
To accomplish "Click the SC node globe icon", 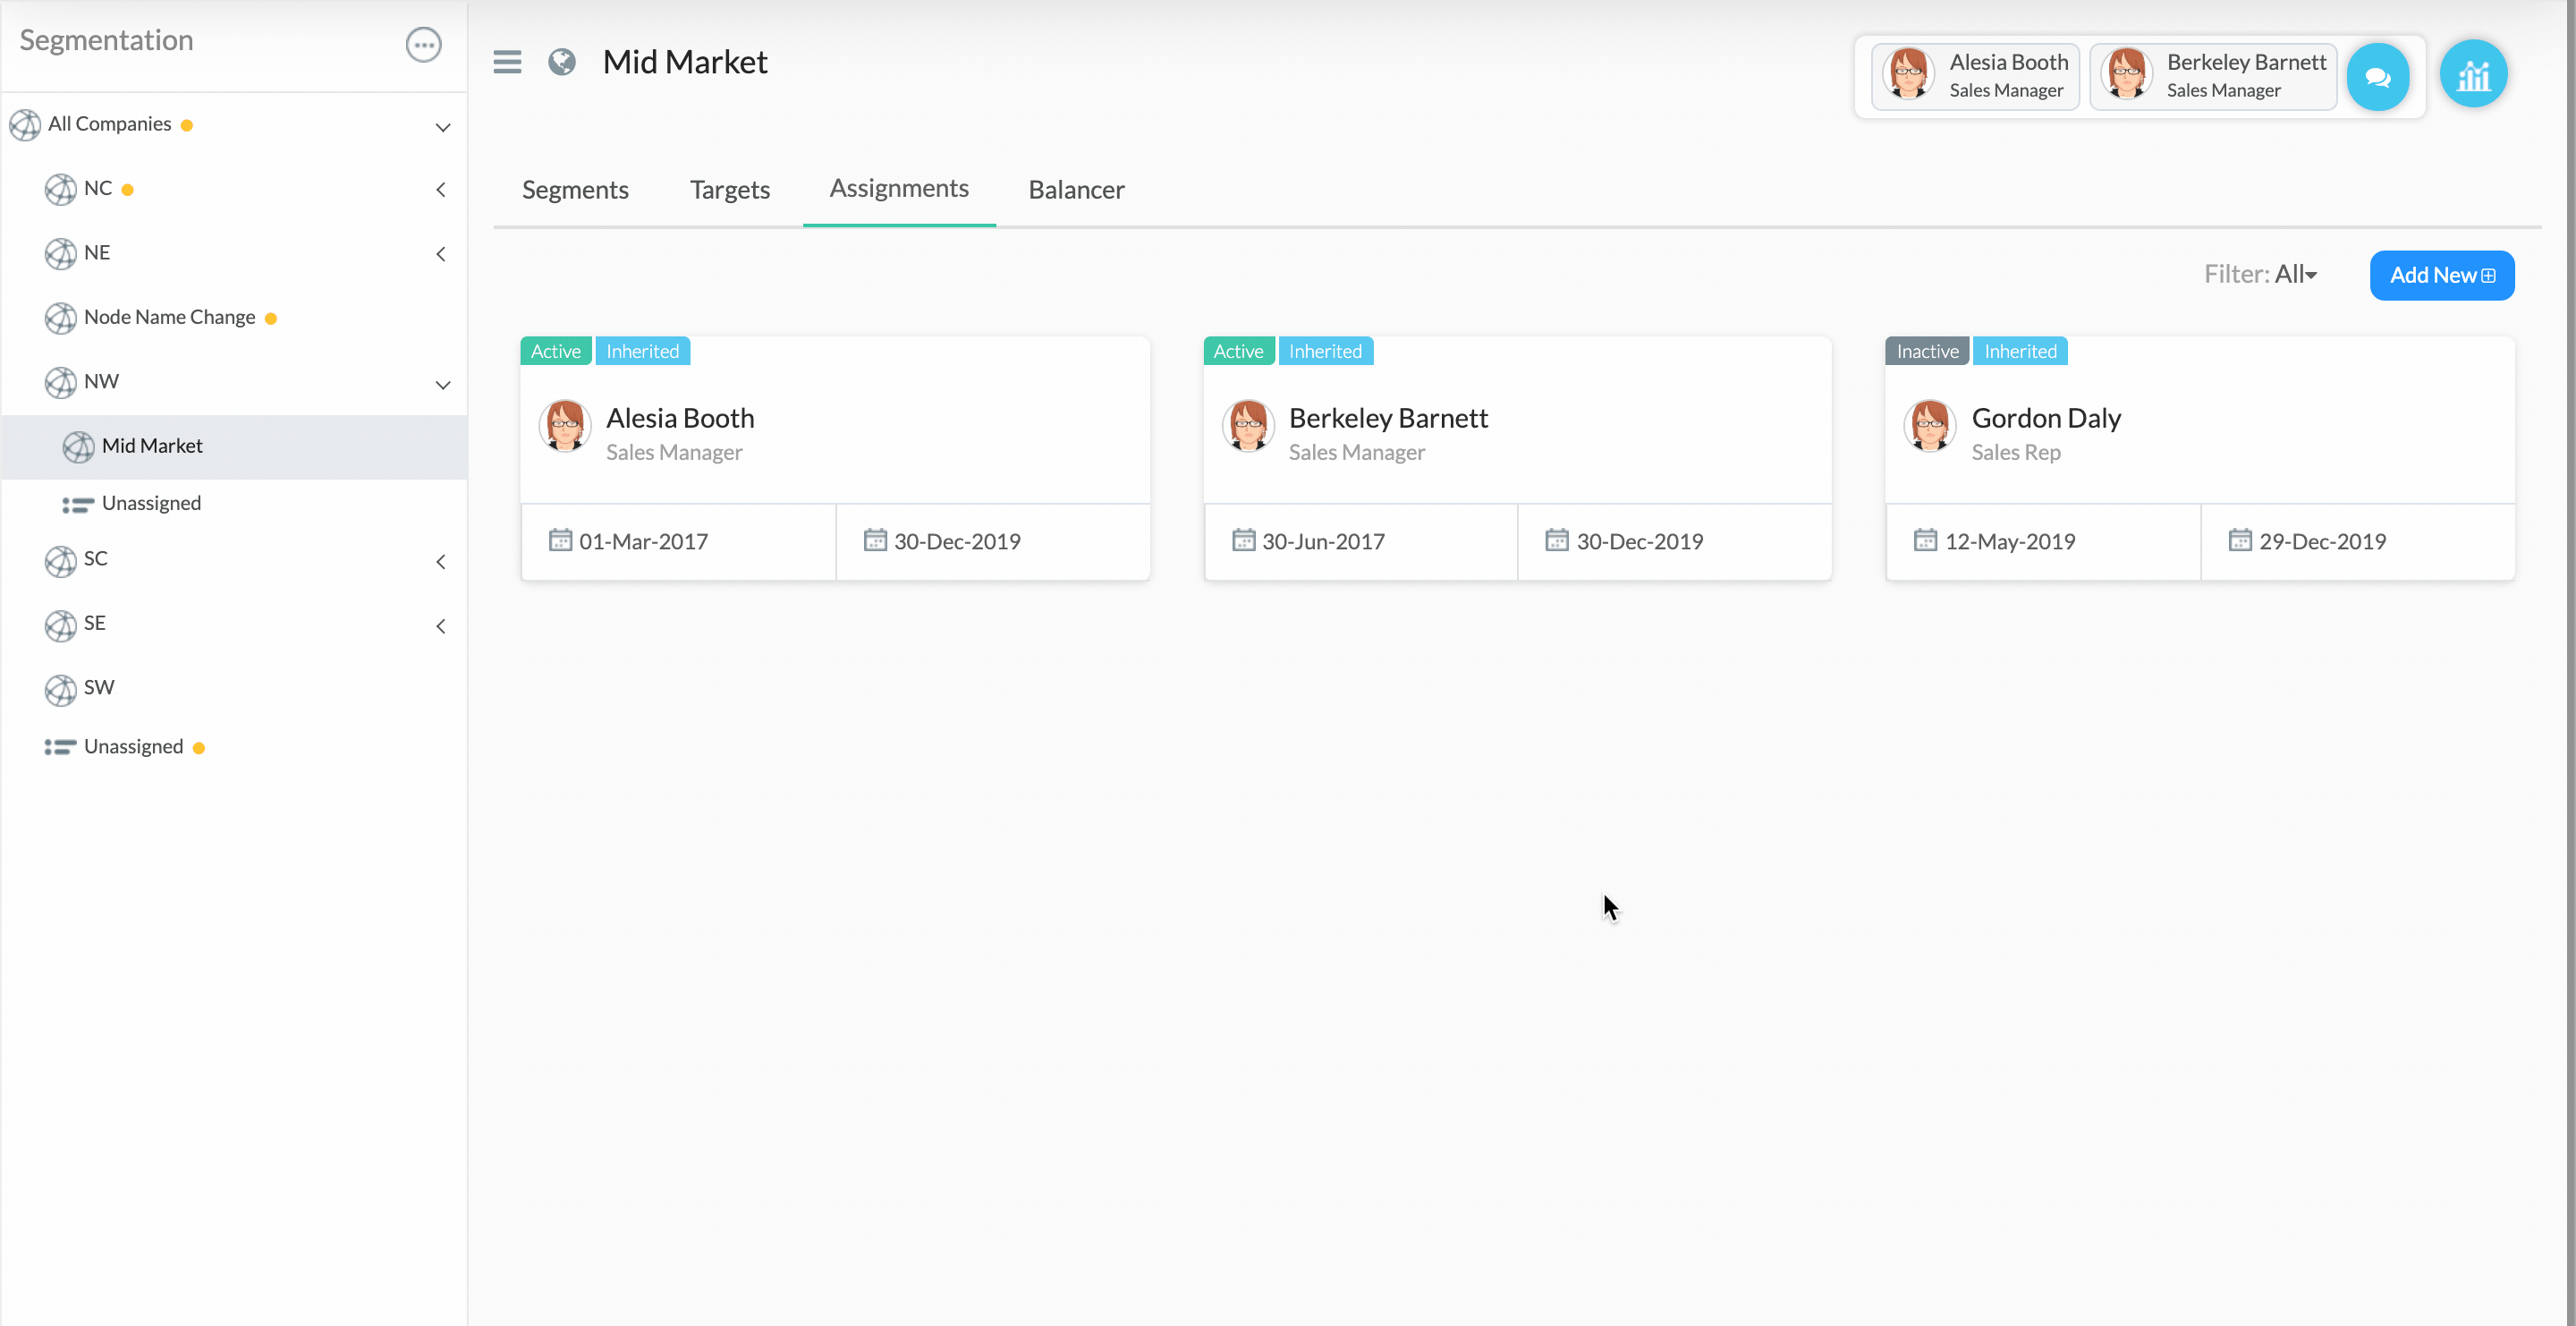I will tap(60, 561).
